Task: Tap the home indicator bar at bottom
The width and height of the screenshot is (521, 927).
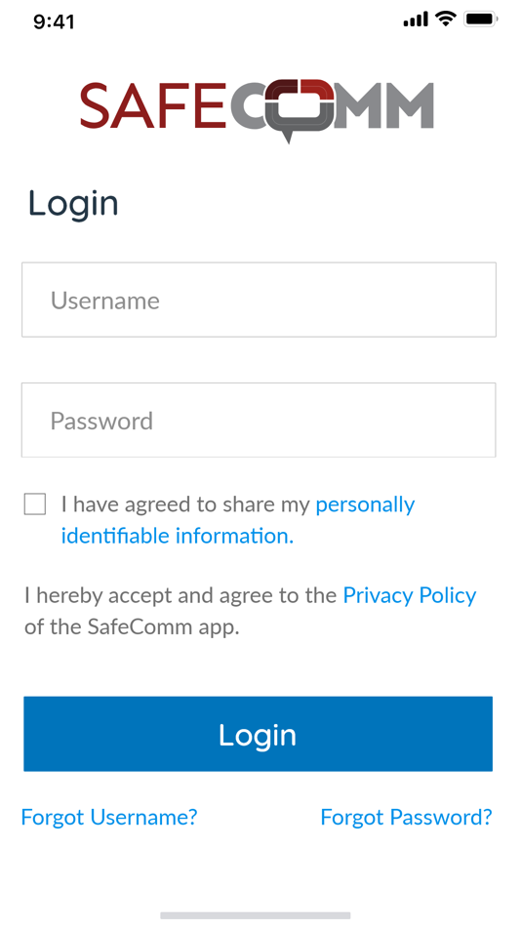Action: click(256, 915)
